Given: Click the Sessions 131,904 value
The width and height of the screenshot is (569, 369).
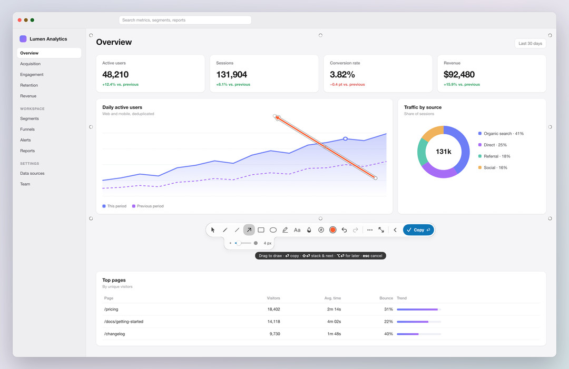Looking at the screenshot, I should (x=231, y=75).
